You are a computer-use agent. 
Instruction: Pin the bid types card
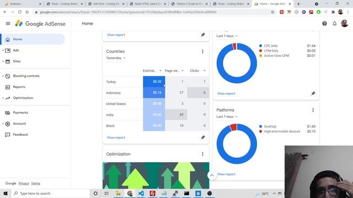(313, 94)
